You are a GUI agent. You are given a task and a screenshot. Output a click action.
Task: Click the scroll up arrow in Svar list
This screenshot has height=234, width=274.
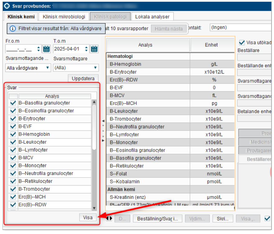(x=94, y=102)
